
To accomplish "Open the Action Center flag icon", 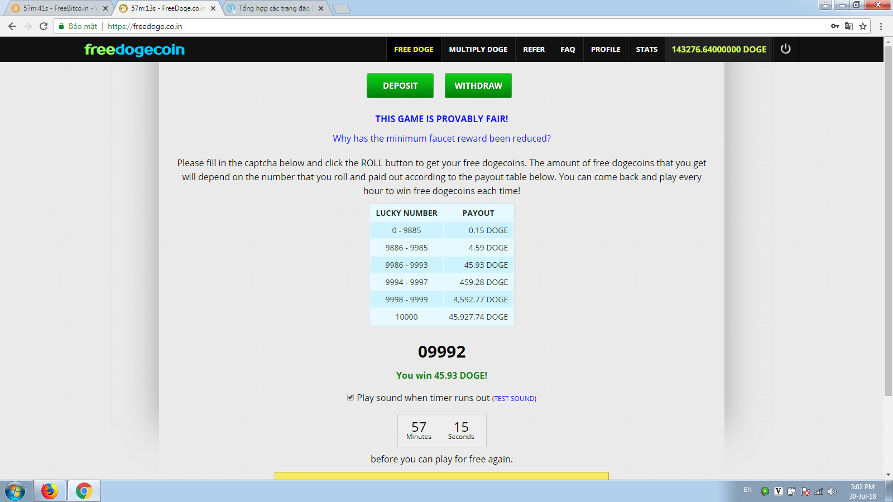I will pos(805,491).
